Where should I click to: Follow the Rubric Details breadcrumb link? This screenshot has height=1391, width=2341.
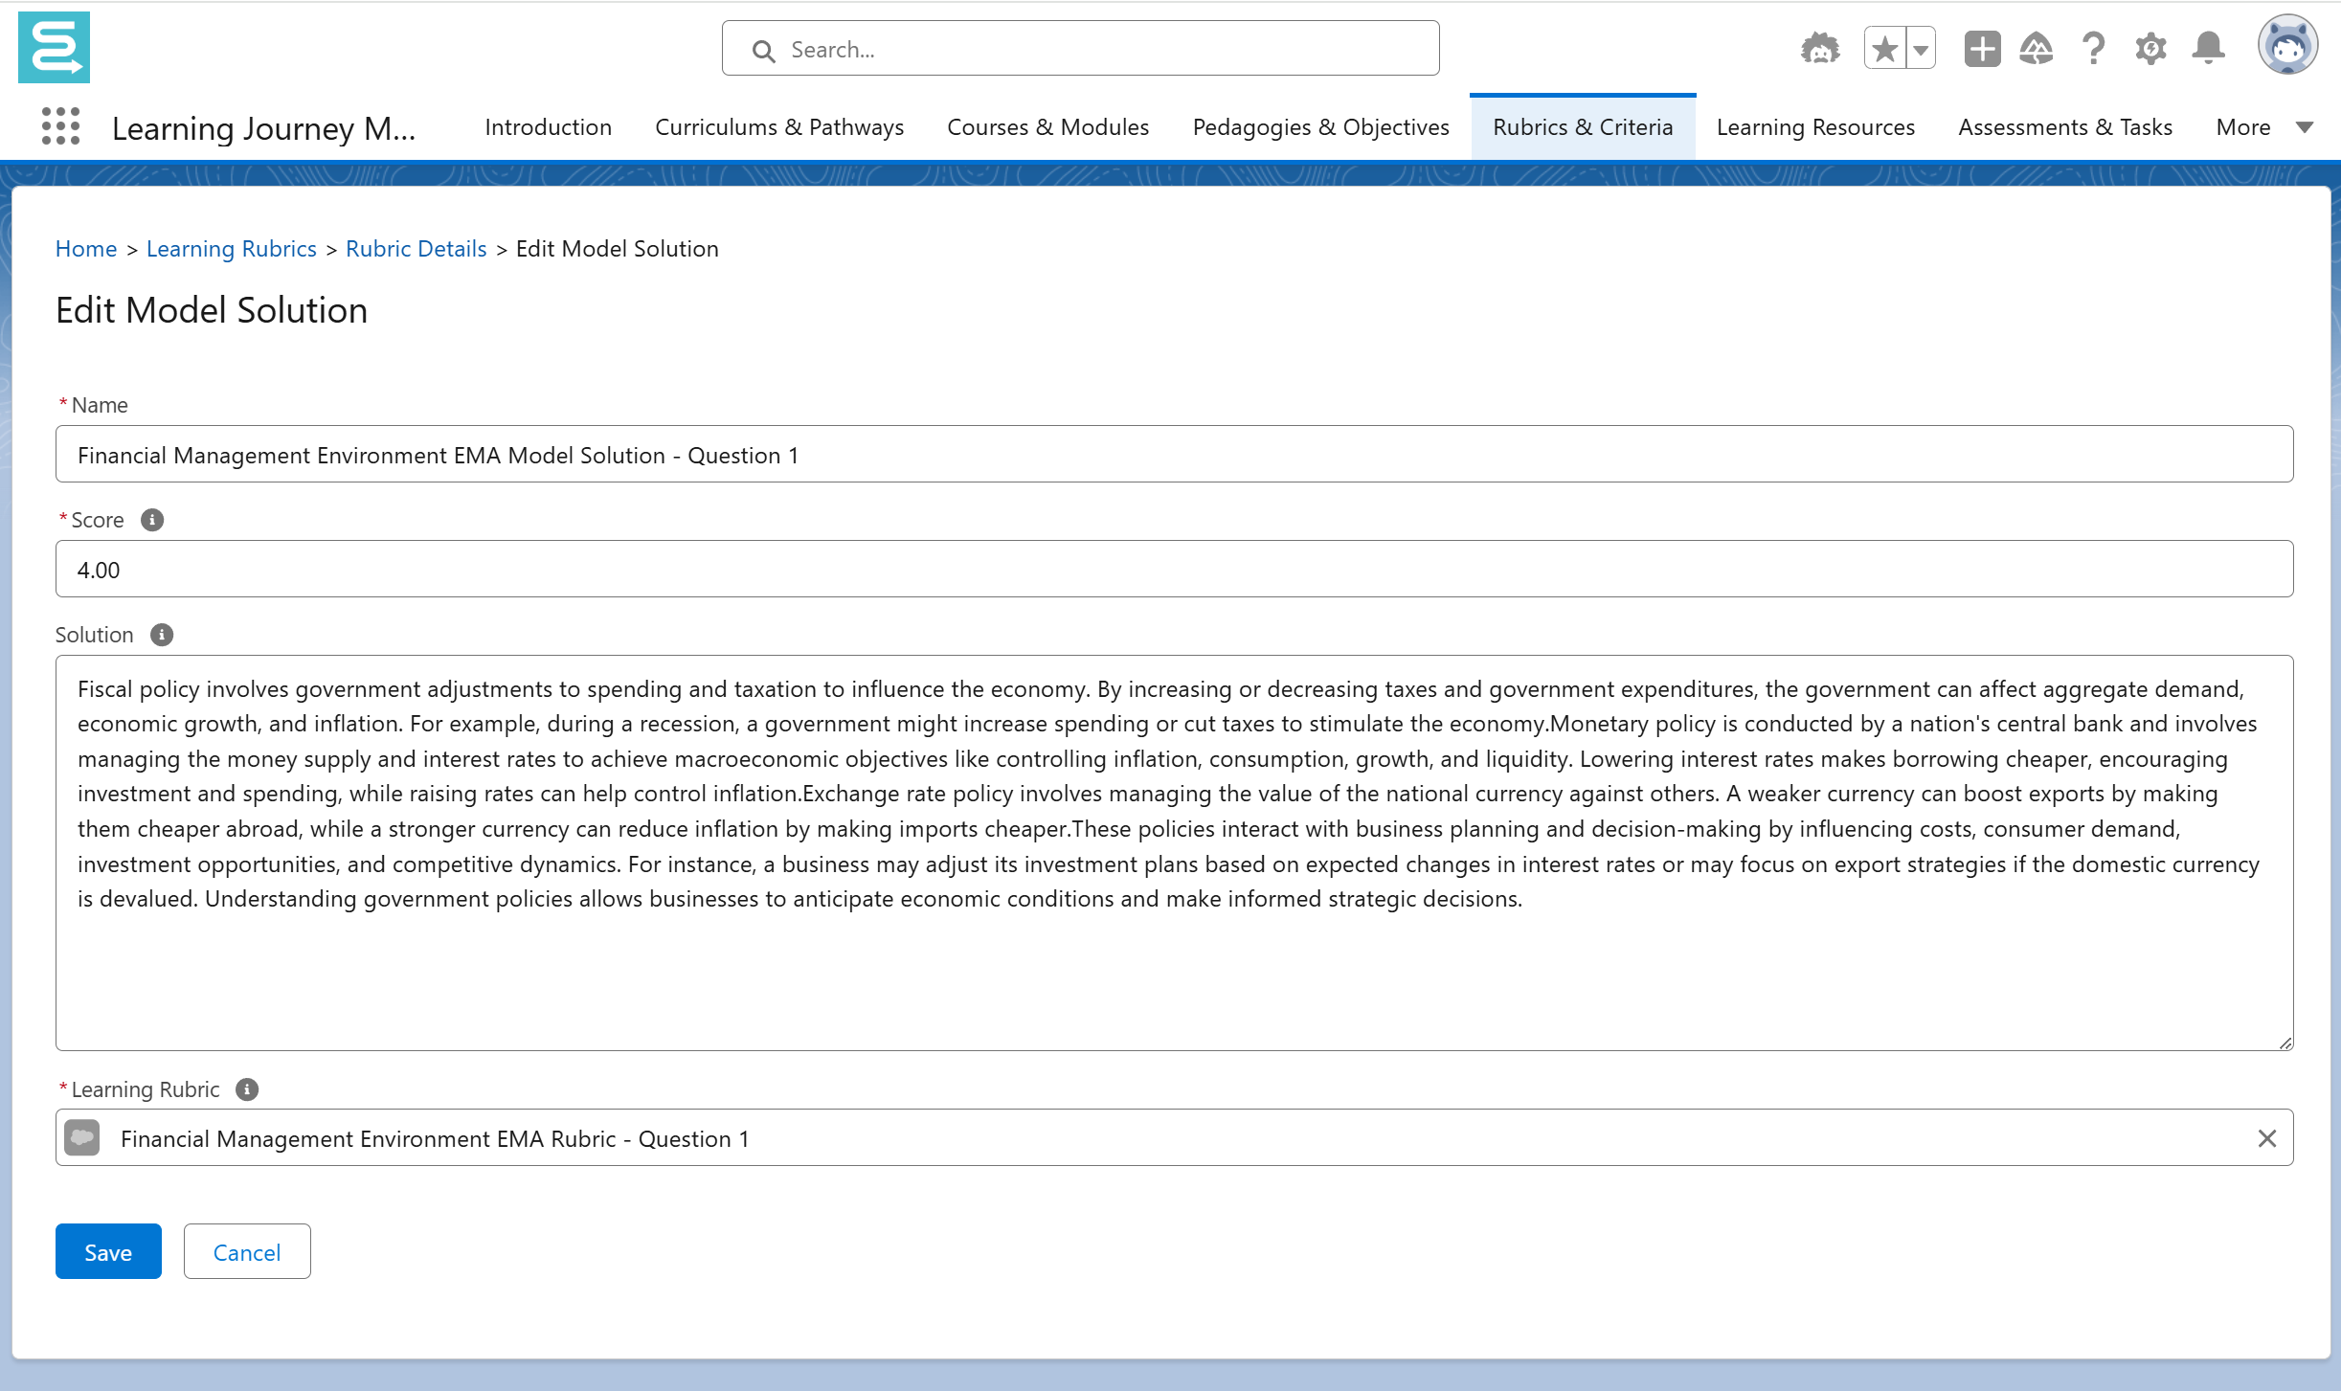[416, 249]
